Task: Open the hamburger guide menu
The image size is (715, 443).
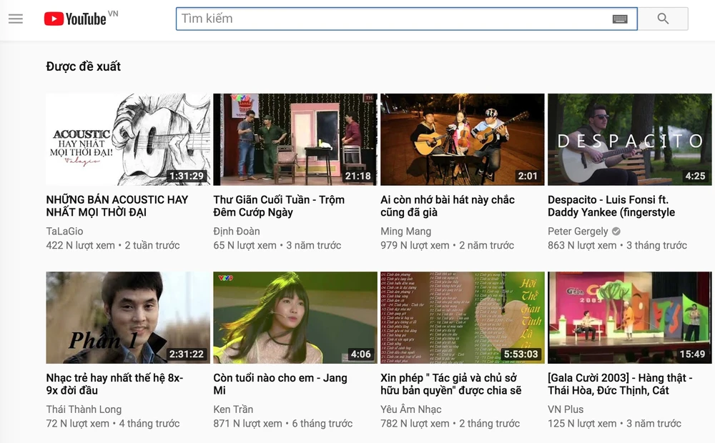Action: click(x=16, y=19)
